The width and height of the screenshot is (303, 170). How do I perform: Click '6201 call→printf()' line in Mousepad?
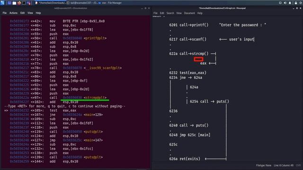point(189,25)
